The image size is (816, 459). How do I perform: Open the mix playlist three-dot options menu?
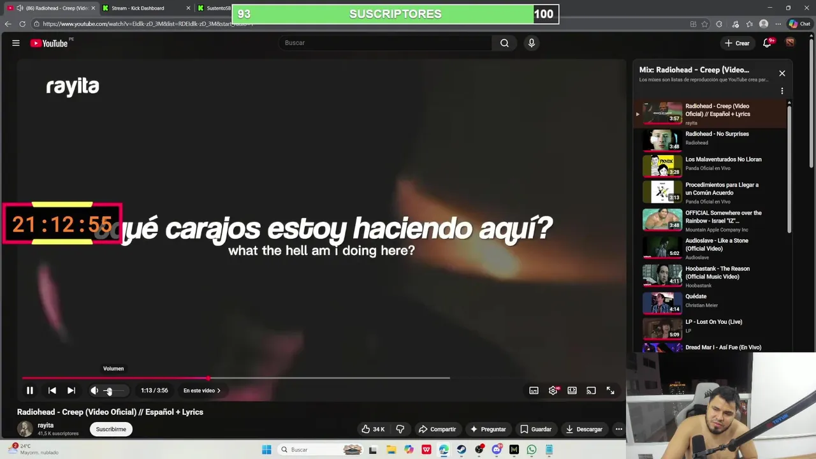[782, 91]
